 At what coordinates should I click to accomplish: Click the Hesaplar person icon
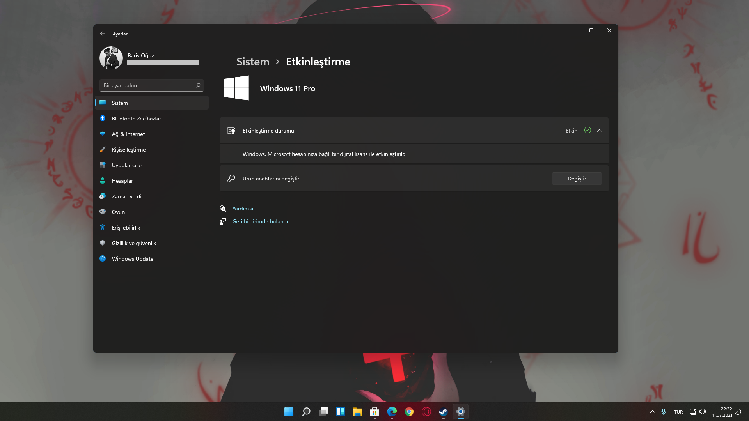103,180
